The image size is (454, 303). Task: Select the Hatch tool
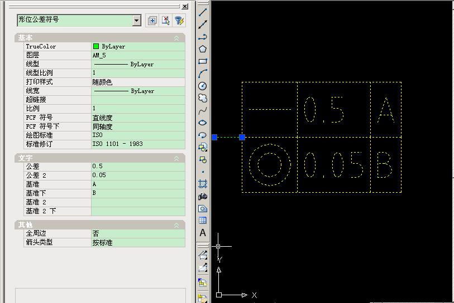[203, 184]
